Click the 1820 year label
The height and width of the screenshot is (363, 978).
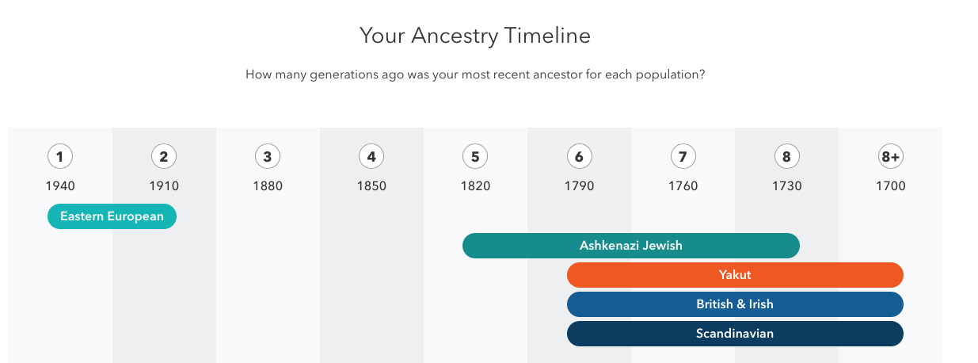(475, 186)
